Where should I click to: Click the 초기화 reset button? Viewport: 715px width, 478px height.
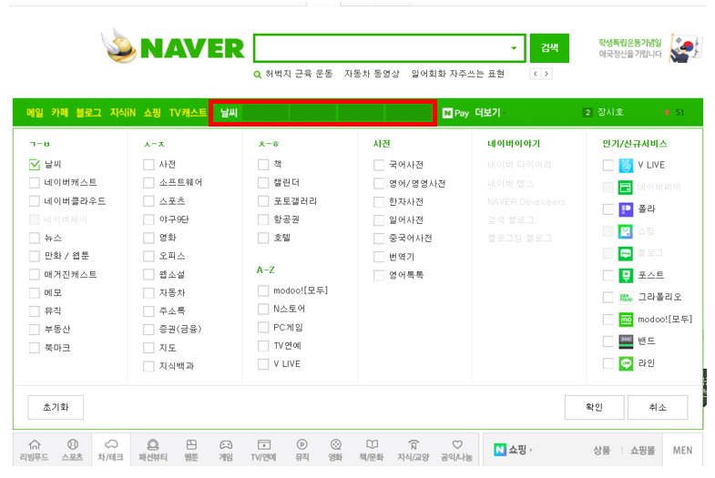56,407
